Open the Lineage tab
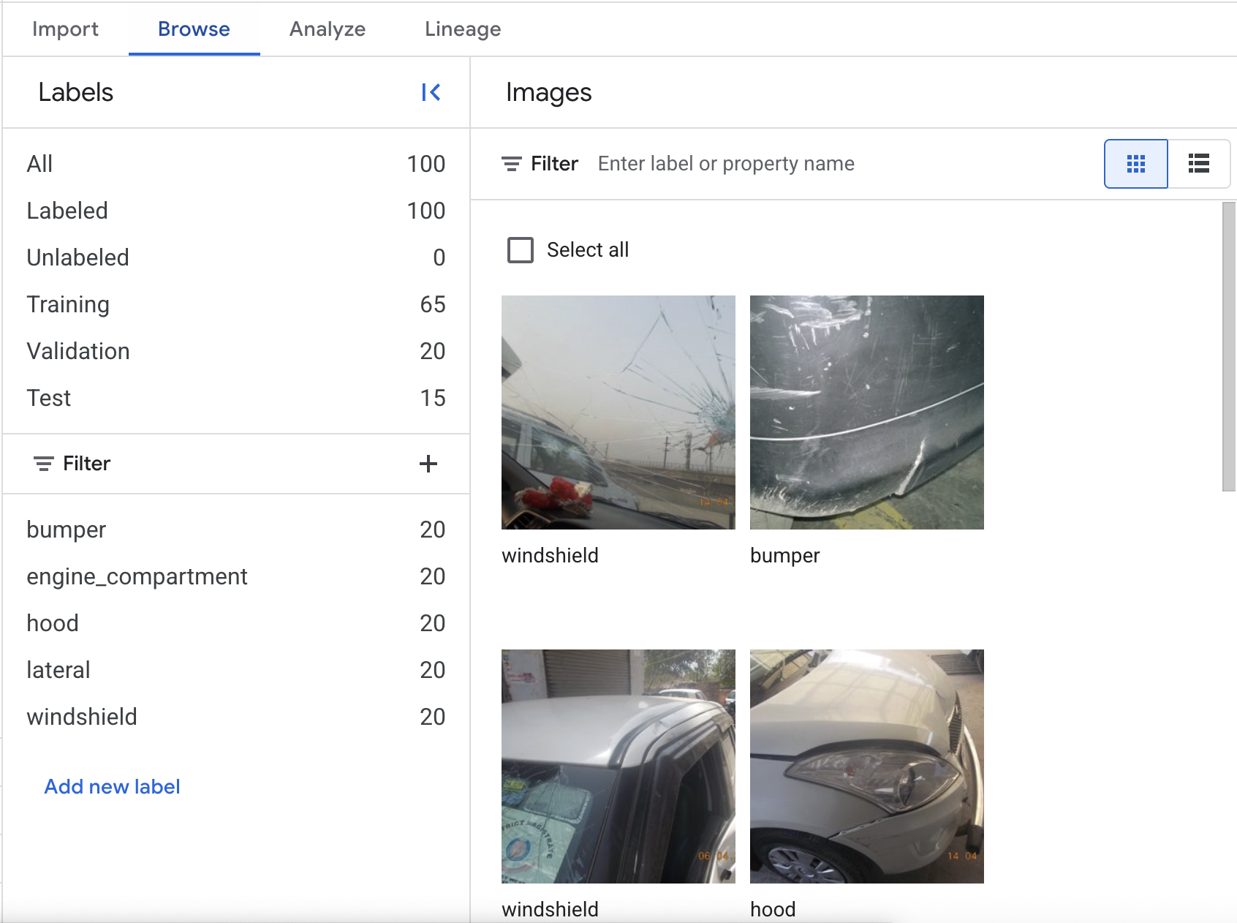 (462, 29)
